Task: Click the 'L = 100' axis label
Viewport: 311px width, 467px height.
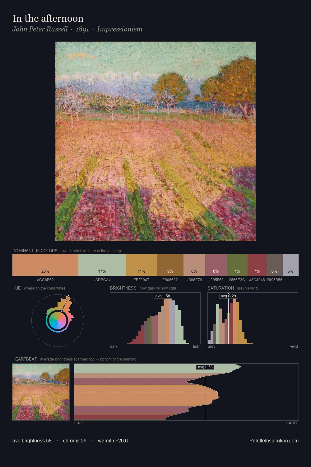Action: pyautogui.click(x=292, y=423)
